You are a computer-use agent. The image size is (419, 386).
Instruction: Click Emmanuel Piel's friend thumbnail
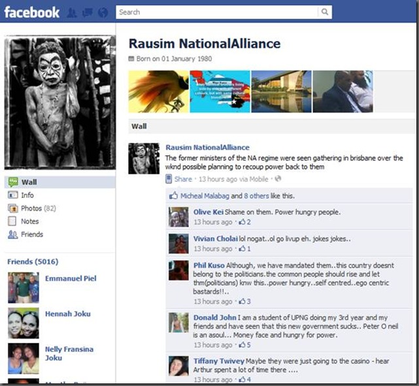[24, 288]
